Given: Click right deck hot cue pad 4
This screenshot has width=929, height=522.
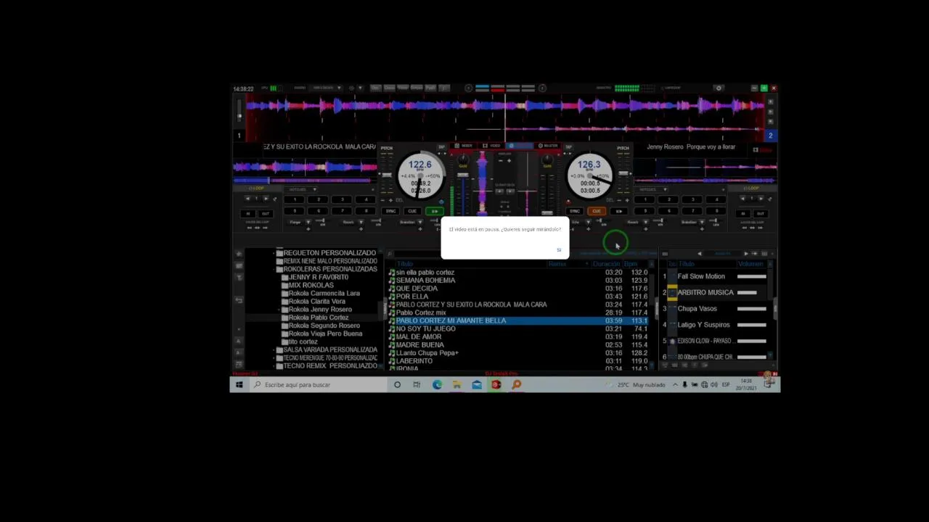Looking at the screenshot, I should click(x=716, y=199).
